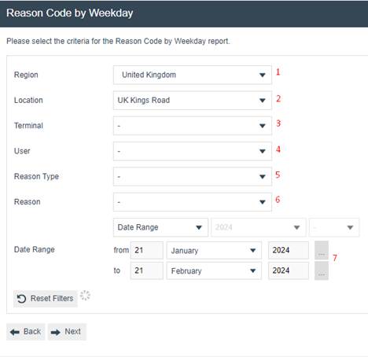Select the from month January dropdown
The height and width of the screenshot is (357, 368).
[214, 251]
